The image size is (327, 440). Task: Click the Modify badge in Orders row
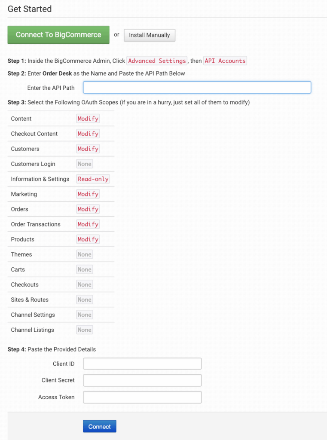[88, 209]
